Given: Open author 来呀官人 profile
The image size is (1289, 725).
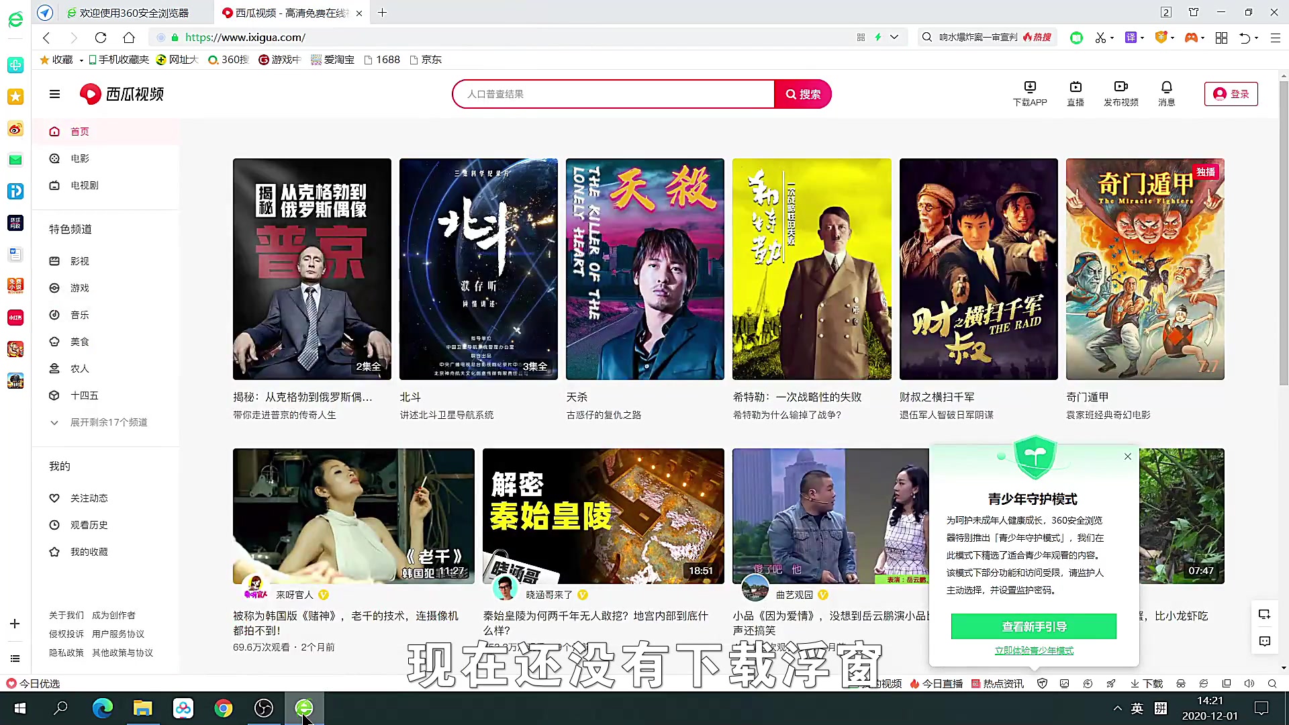Looking at the screenshot, I should coord(295,595).
